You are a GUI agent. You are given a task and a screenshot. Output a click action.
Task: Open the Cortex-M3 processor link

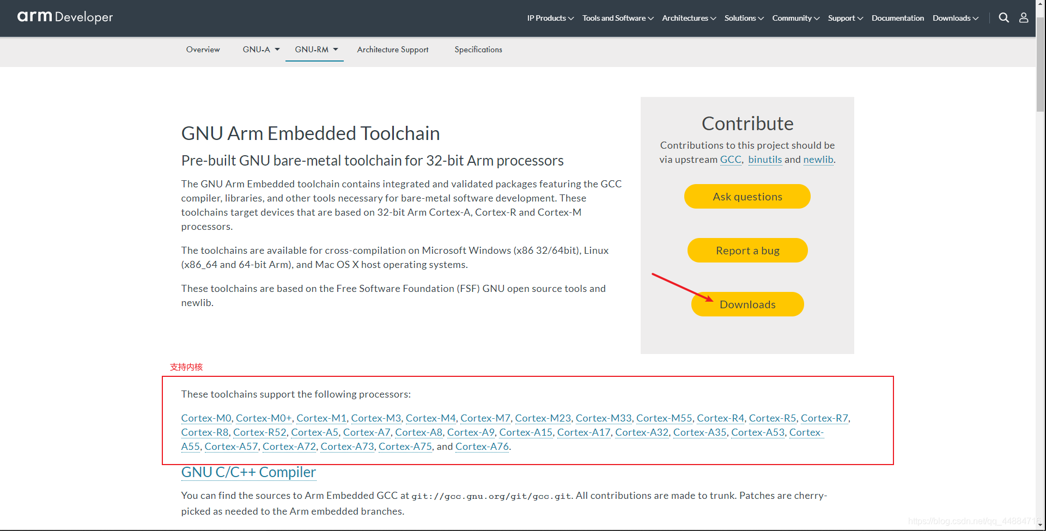tap(376, 418)
